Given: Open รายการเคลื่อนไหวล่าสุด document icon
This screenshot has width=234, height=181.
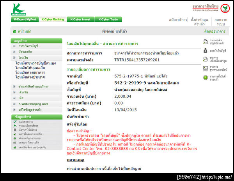Looking at the screenshot, I should tap(206, 59).
